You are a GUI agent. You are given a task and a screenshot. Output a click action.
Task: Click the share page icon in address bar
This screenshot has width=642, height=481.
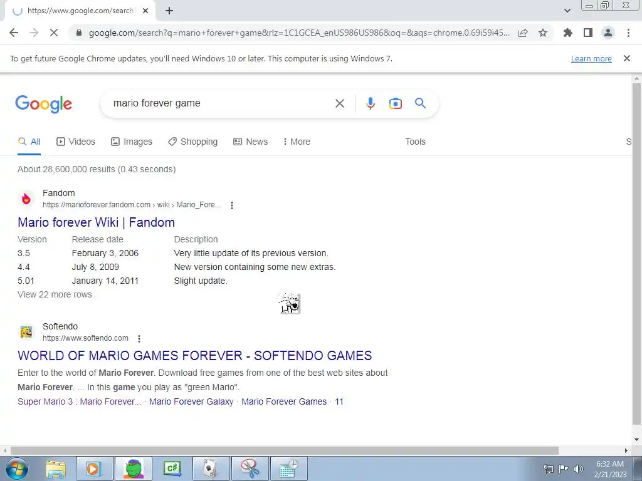pos(523,33)
